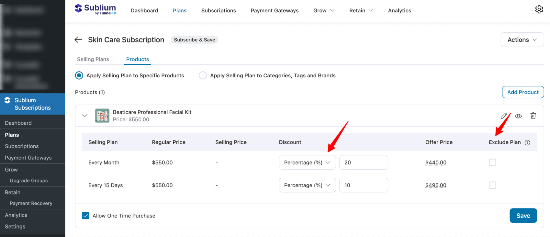Expand the Retain menu in the top navigation
550x237 pixels.
361,11
